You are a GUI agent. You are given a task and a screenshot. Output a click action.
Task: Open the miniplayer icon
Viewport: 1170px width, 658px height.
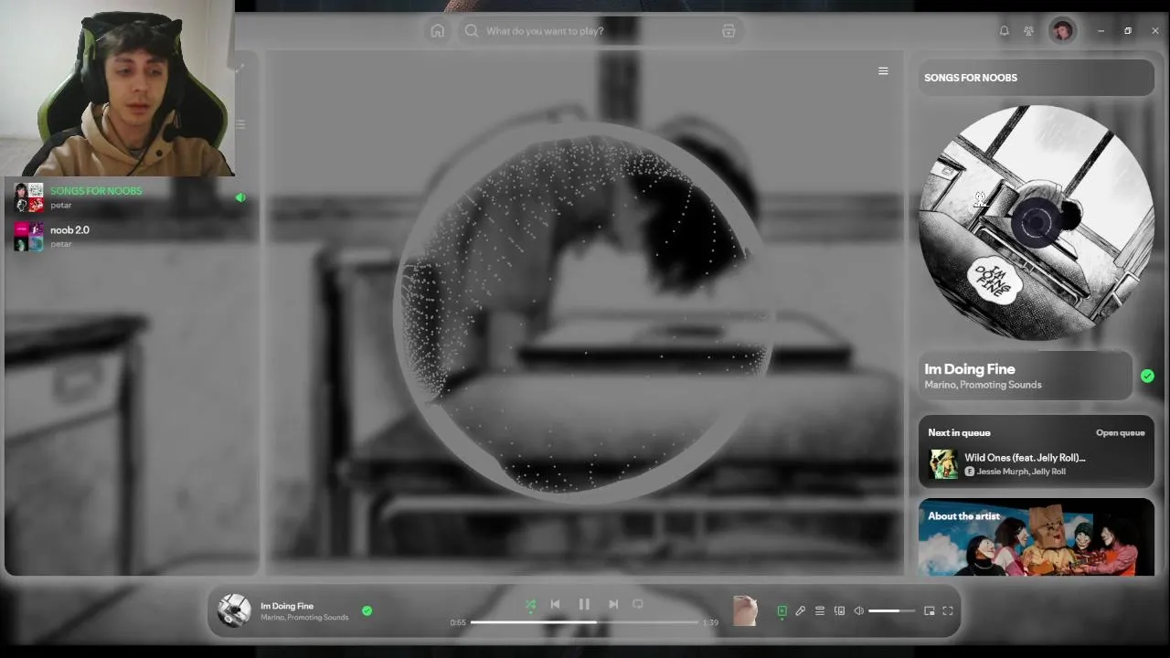[929, 611]
